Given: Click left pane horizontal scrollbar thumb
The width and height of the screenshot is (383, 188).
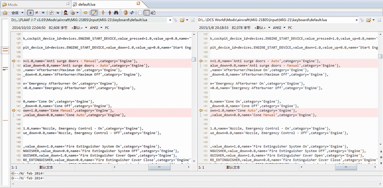Looking at the screenshot, I should point(159,167).
